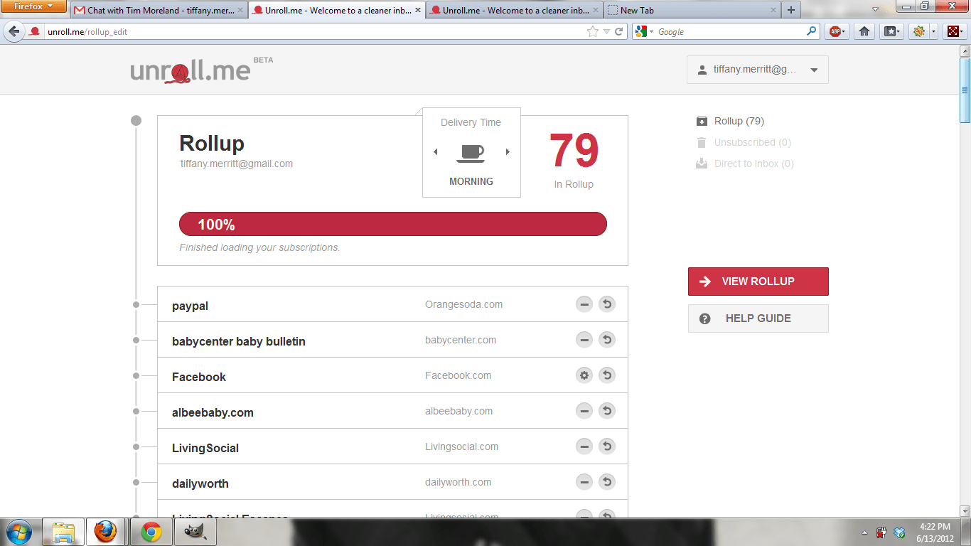
Task: Open new tab with plus button
Action: pyautogui.click(x=790, y=10)
